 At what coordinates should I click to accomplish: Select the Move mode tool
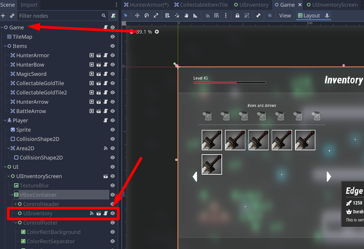pyautogui.click(x=137, y=16)
